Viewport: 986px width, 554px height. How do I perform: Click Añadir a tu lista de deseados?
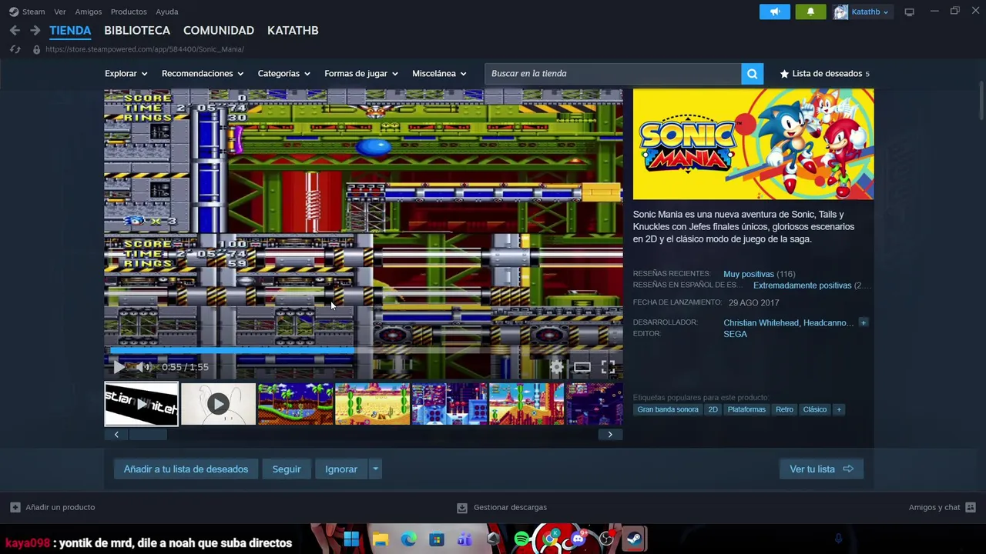pos(186,469)
